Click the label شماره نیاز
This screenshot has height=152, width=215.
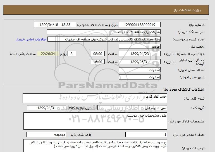pyautogui.click(x=197, y=25)
